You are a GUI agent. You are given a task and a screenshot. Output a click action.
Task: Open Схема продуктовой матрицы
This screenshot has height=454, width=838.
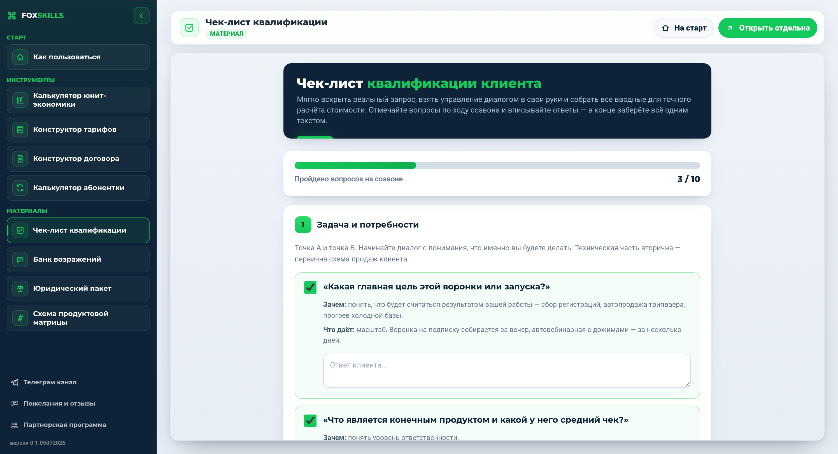[78, 318]
